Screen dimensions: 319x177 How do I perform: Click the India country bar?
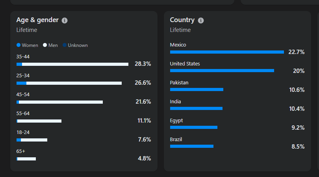[196, 108]
